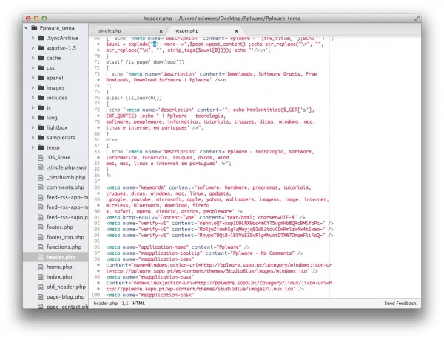The height and width of the screenshot is (340, 444).
Task: Open the page-contact file in the sidebar
Action: [67, 306]
